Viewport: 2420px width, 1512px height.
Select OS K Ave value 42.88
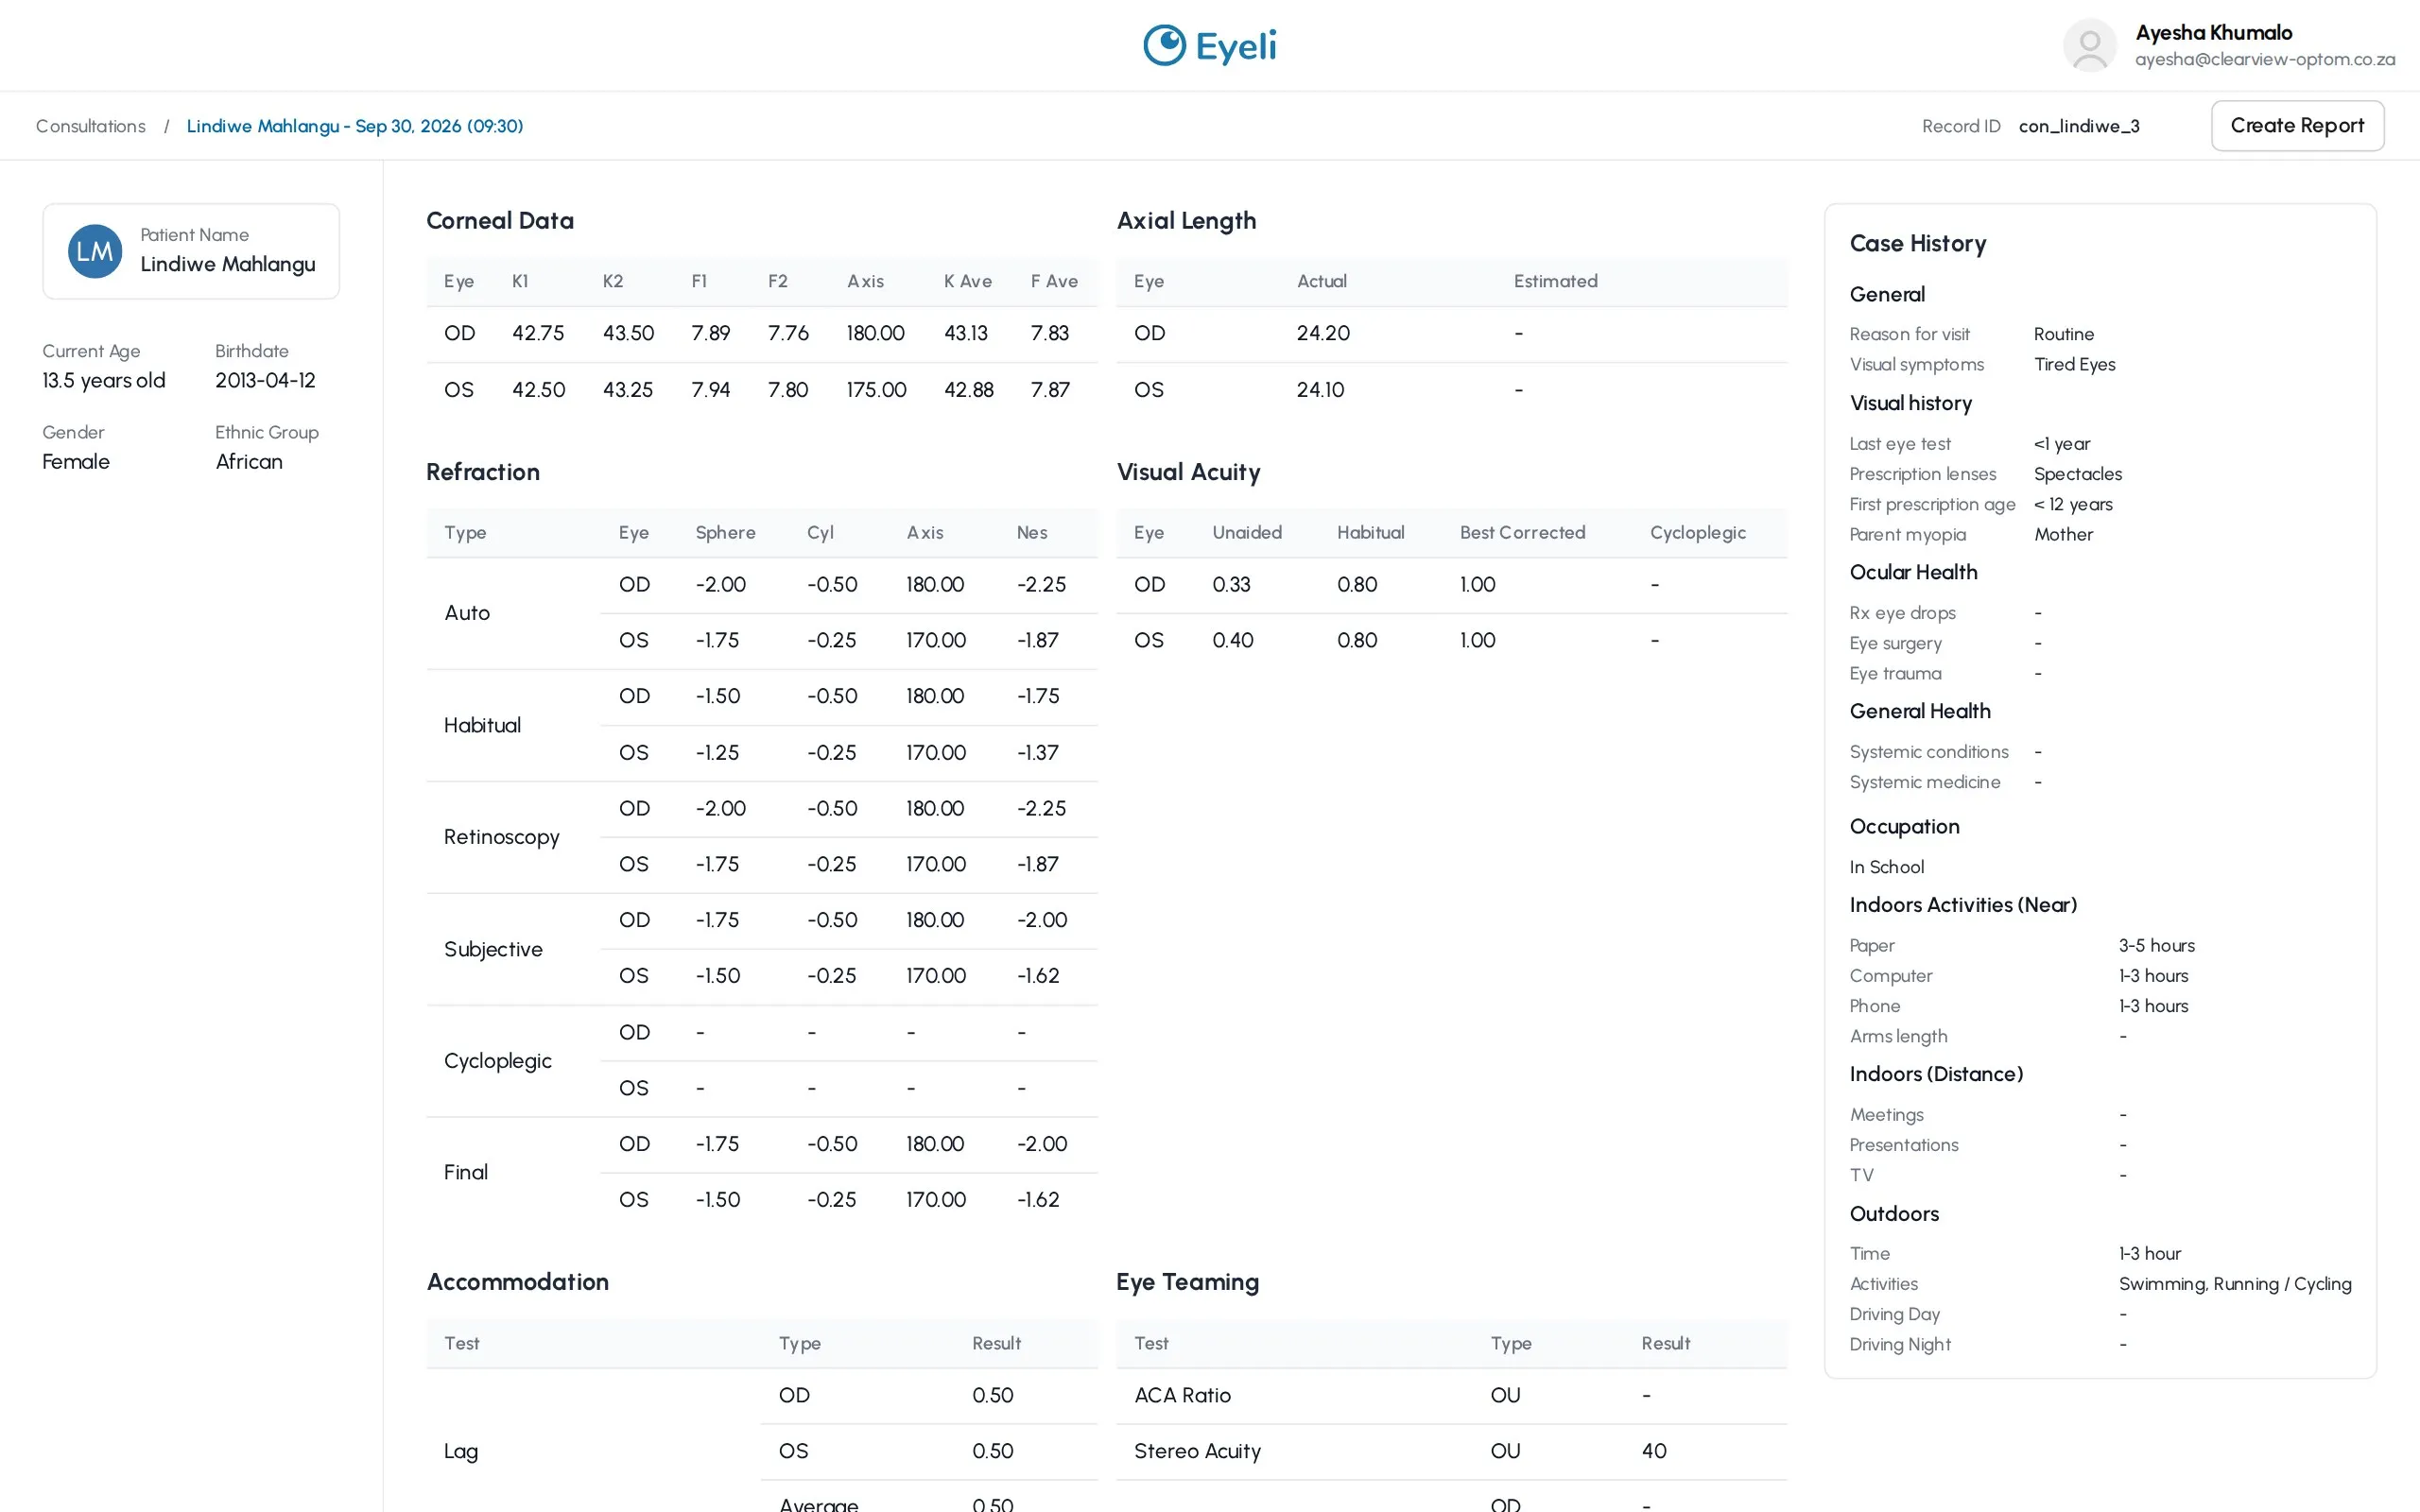[x=968, y=390]
